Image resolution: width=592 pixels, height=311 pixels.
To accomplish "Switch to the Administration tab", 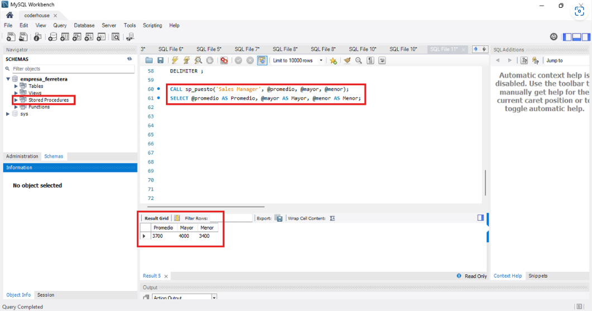I will [x=22, y=156].
